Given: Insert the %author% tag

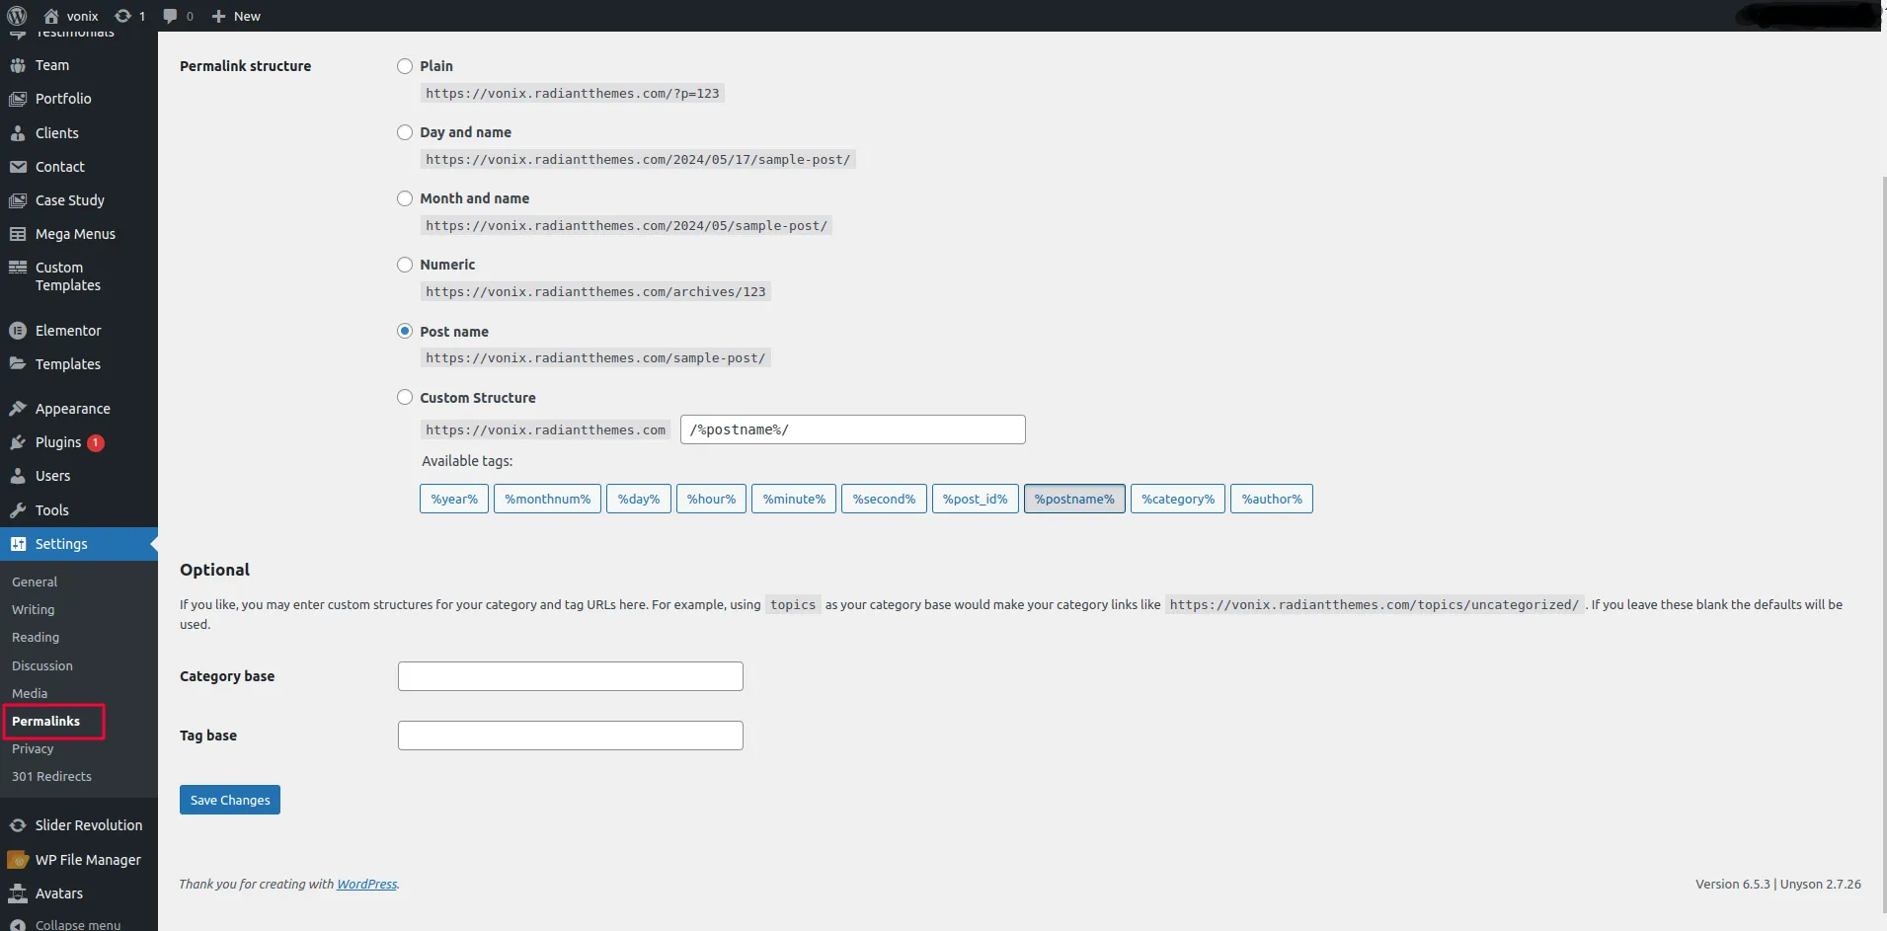Looking at the screenshot, I should (1272, 499).
